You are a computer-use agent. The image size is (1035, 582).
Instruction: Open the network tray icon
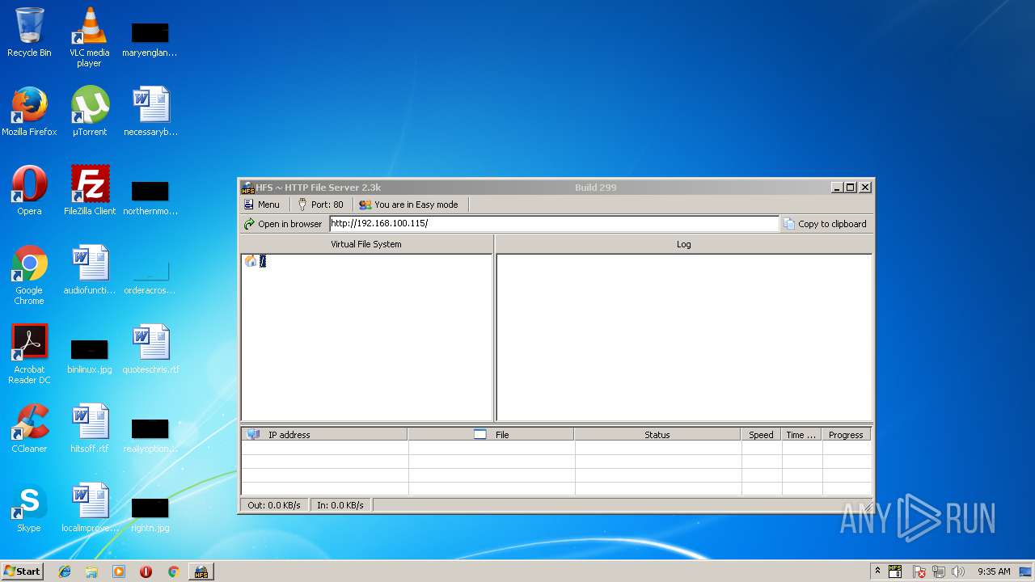tap(939, 571)
